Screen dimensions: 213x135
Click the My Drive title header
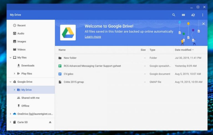point(15,15)
